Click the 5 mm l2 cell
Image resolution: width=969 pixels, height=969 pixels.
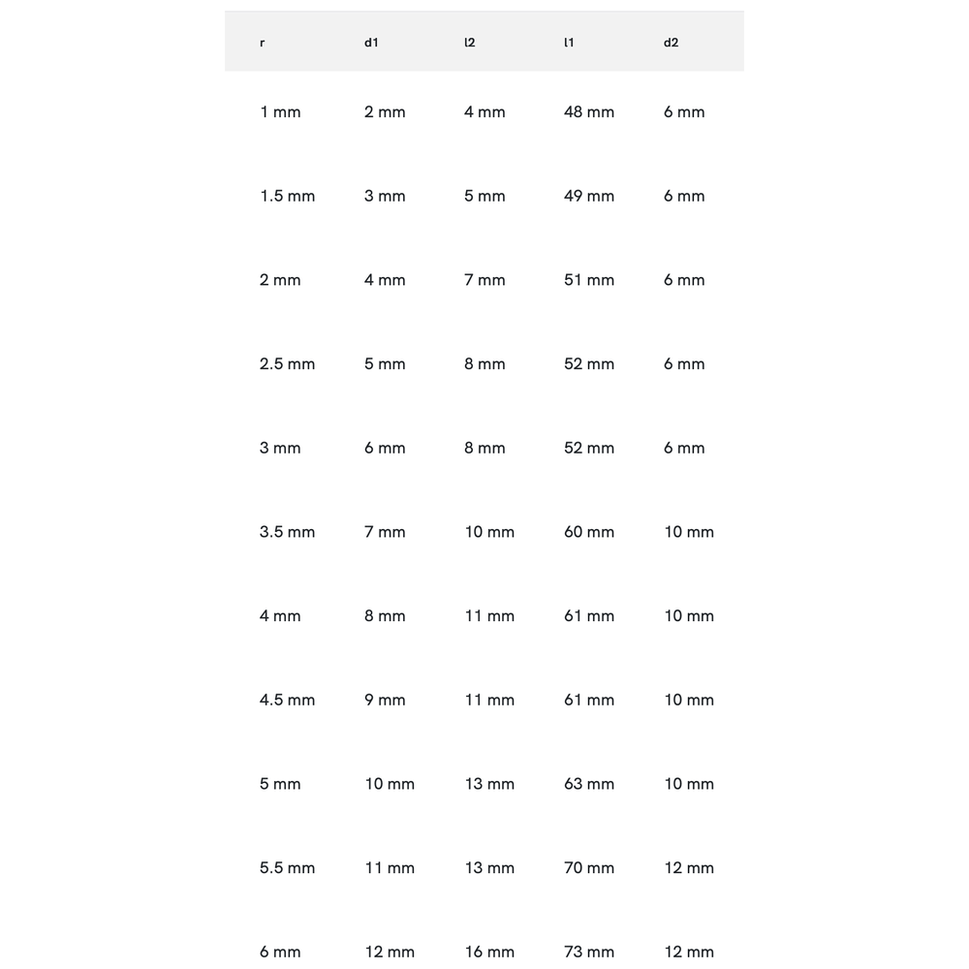(484, 196)
